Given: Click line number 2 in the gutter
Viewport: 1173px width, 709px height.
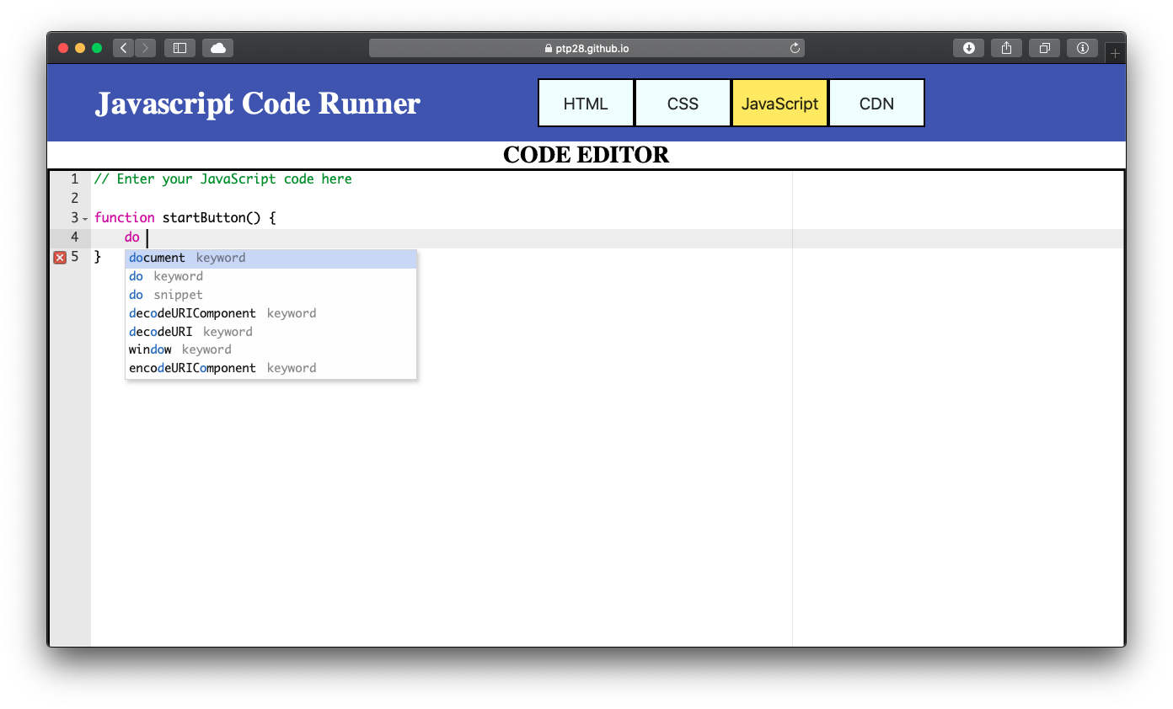Looking at the screenshot, I should coord(74,199).
